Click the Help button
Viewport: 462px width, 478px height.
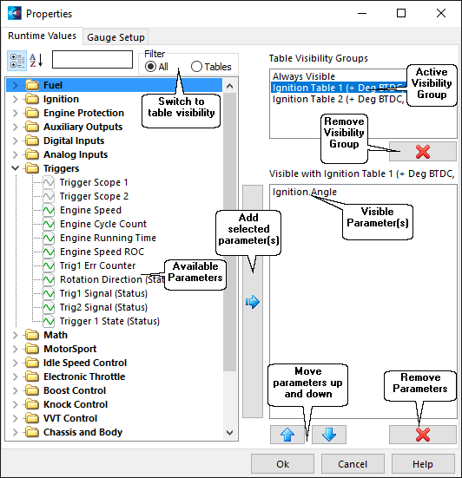423,464
